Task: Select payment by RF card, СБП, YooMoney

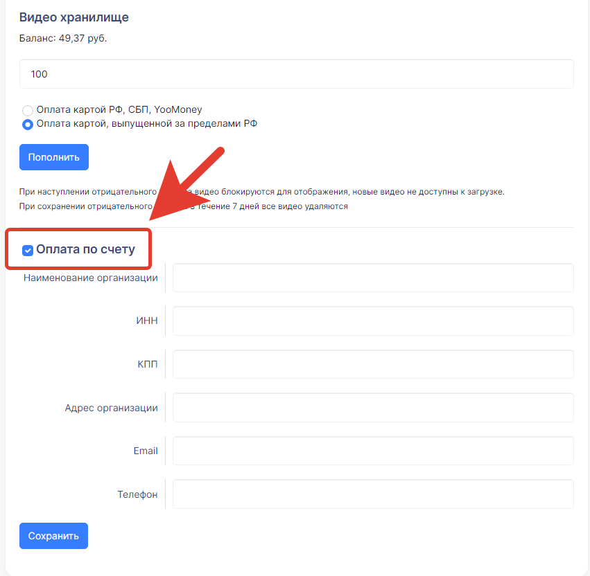Action: [x=28, y=110]
